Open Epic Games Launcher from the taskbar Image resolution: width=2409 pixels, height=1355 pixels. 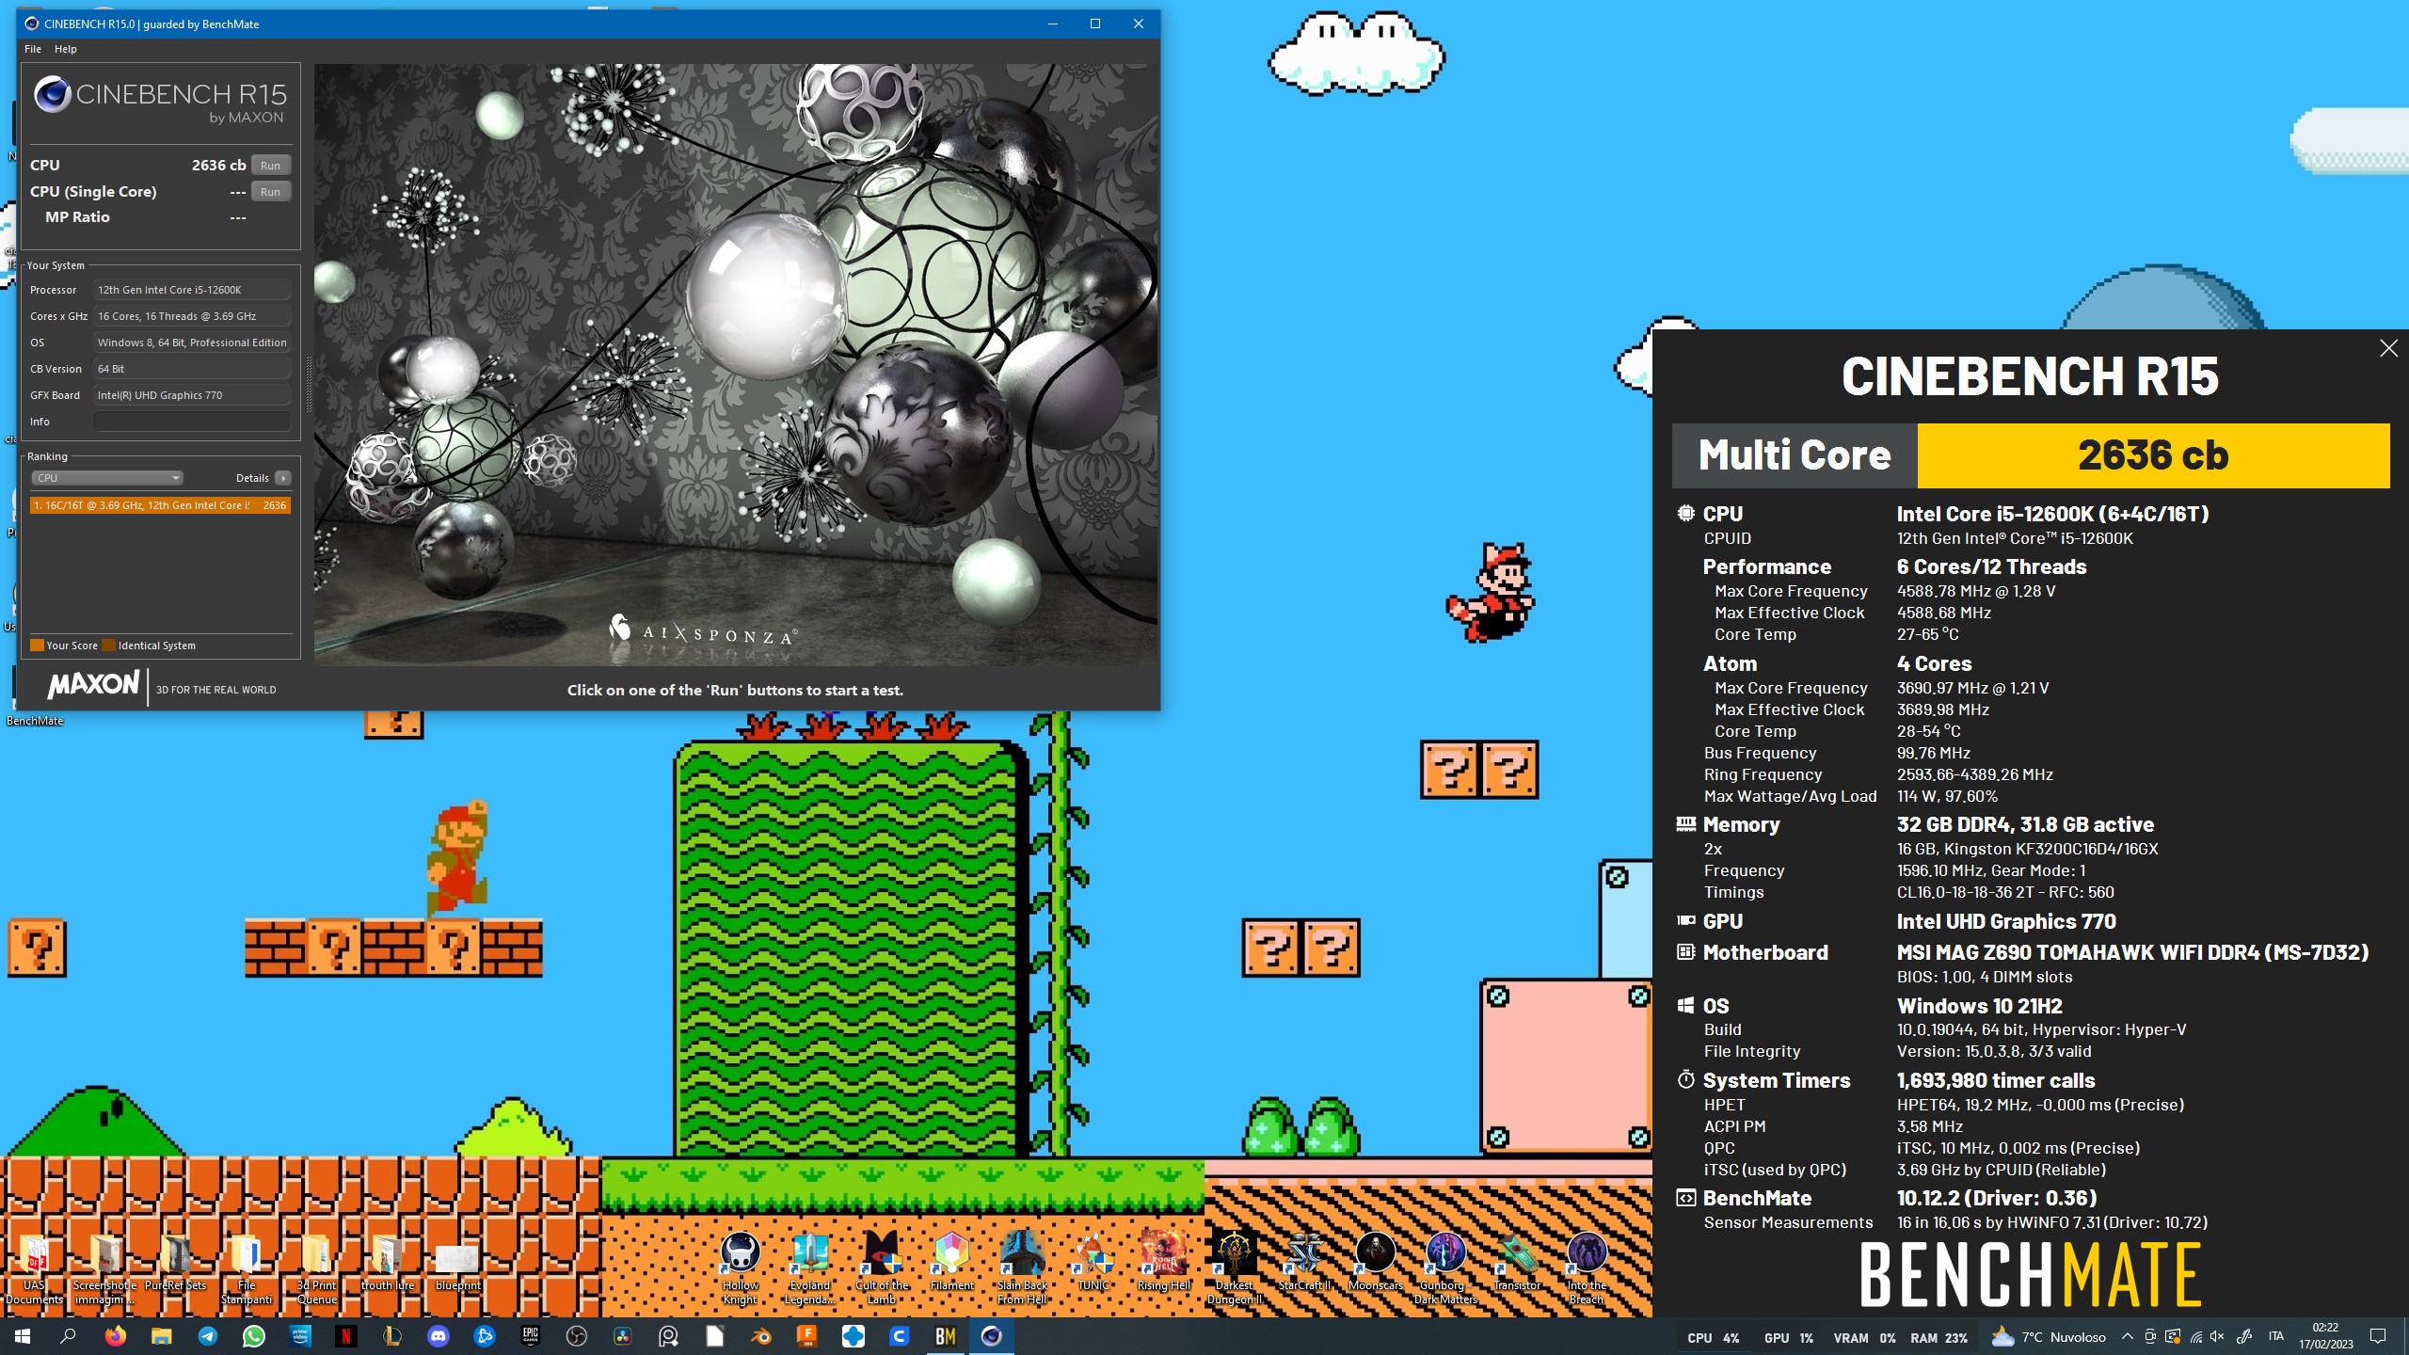pyautogui.click(x=530, y=1336)
